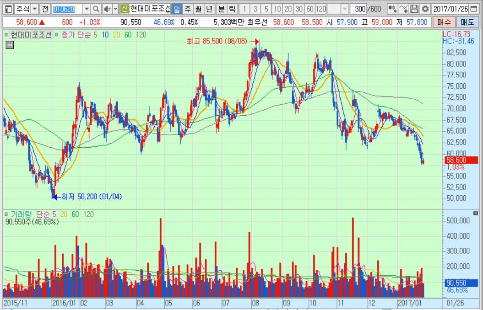Toggle the small square beside 현대미포조선 legend
Screen dimensions: 483x310
[6, 34]
